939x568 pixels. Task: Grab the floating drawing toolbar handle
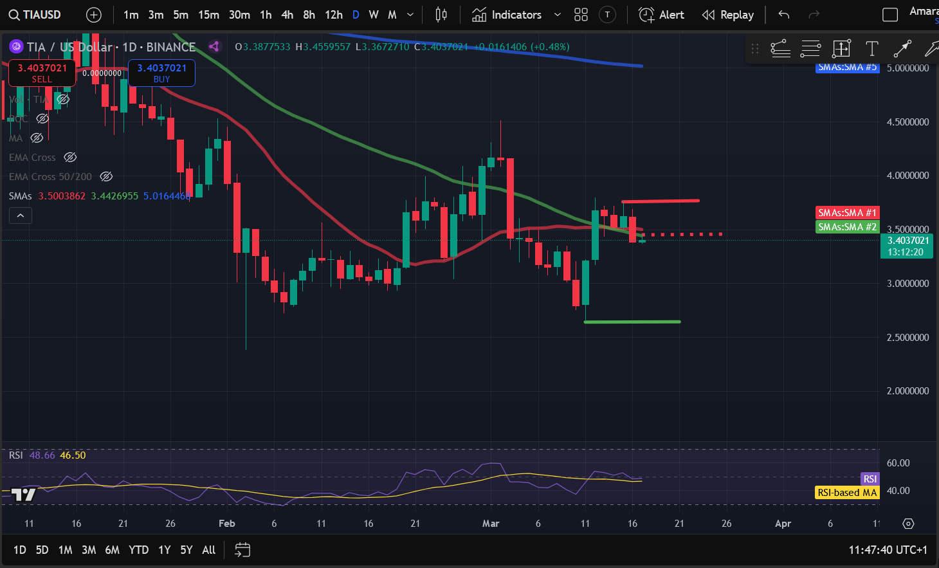[x=755, y=48]
